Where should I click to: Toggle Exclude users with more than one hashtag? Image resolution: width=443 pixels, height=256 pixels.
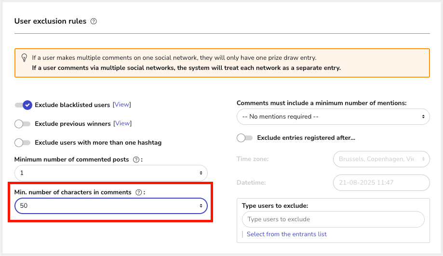click(x=23, y=143)
